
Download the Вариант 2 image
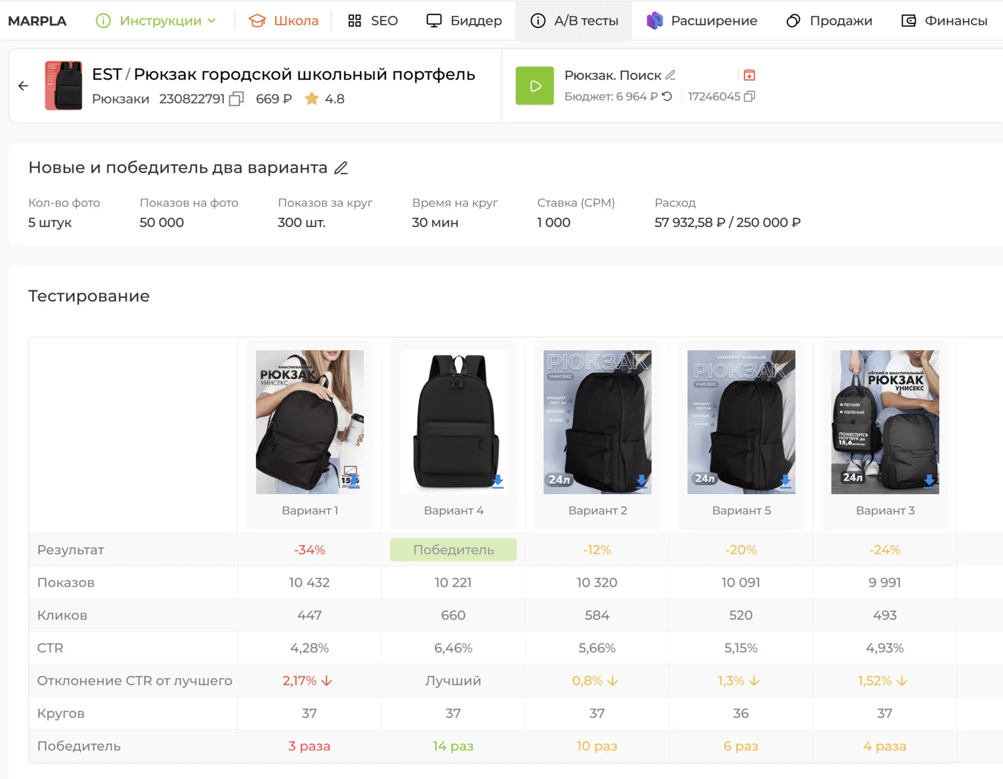coord(642,481)
